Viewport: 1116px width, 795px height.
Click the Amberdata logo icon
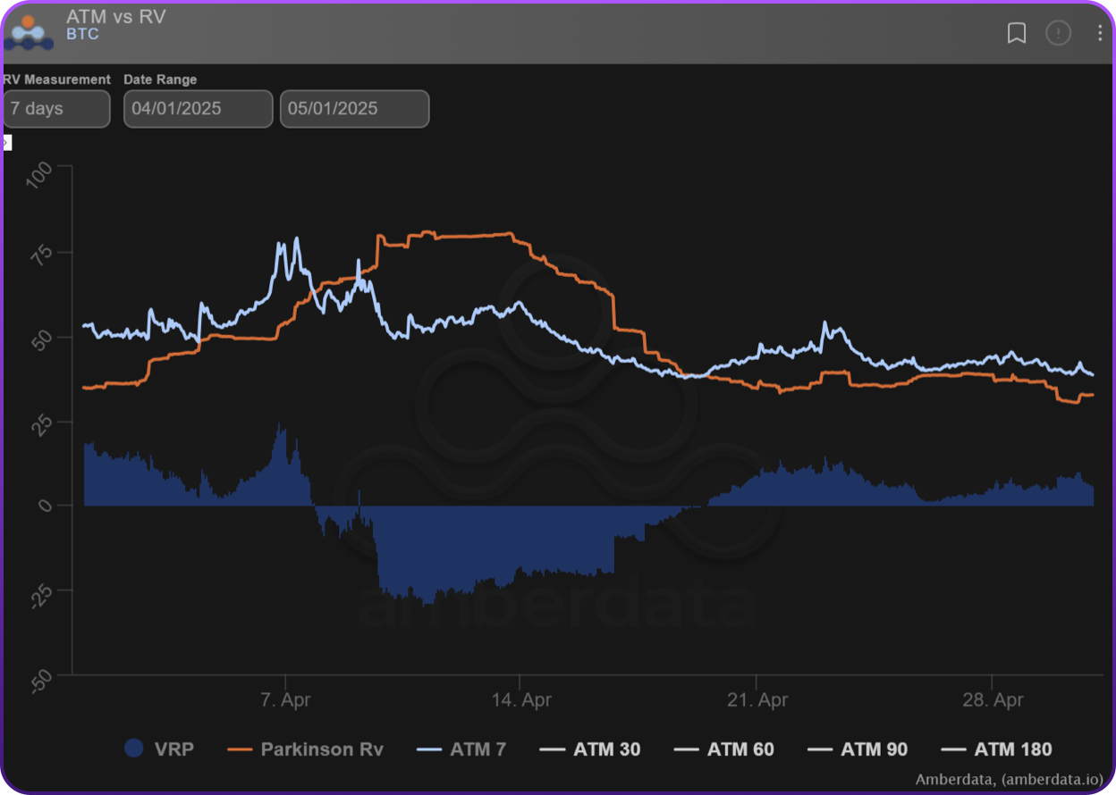(x=28, y=32)
